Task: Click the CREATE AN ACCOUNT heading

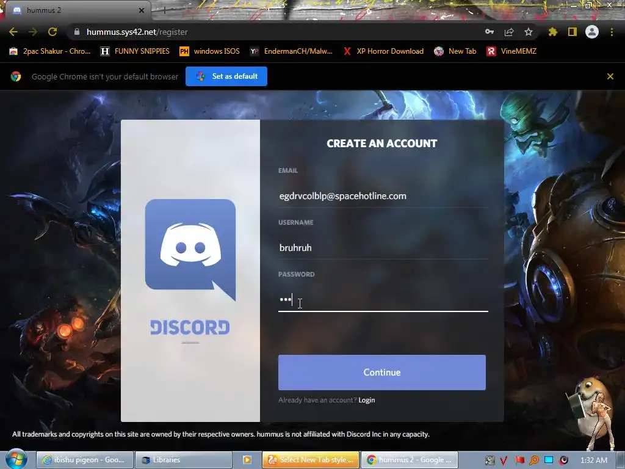Action: 382,144
